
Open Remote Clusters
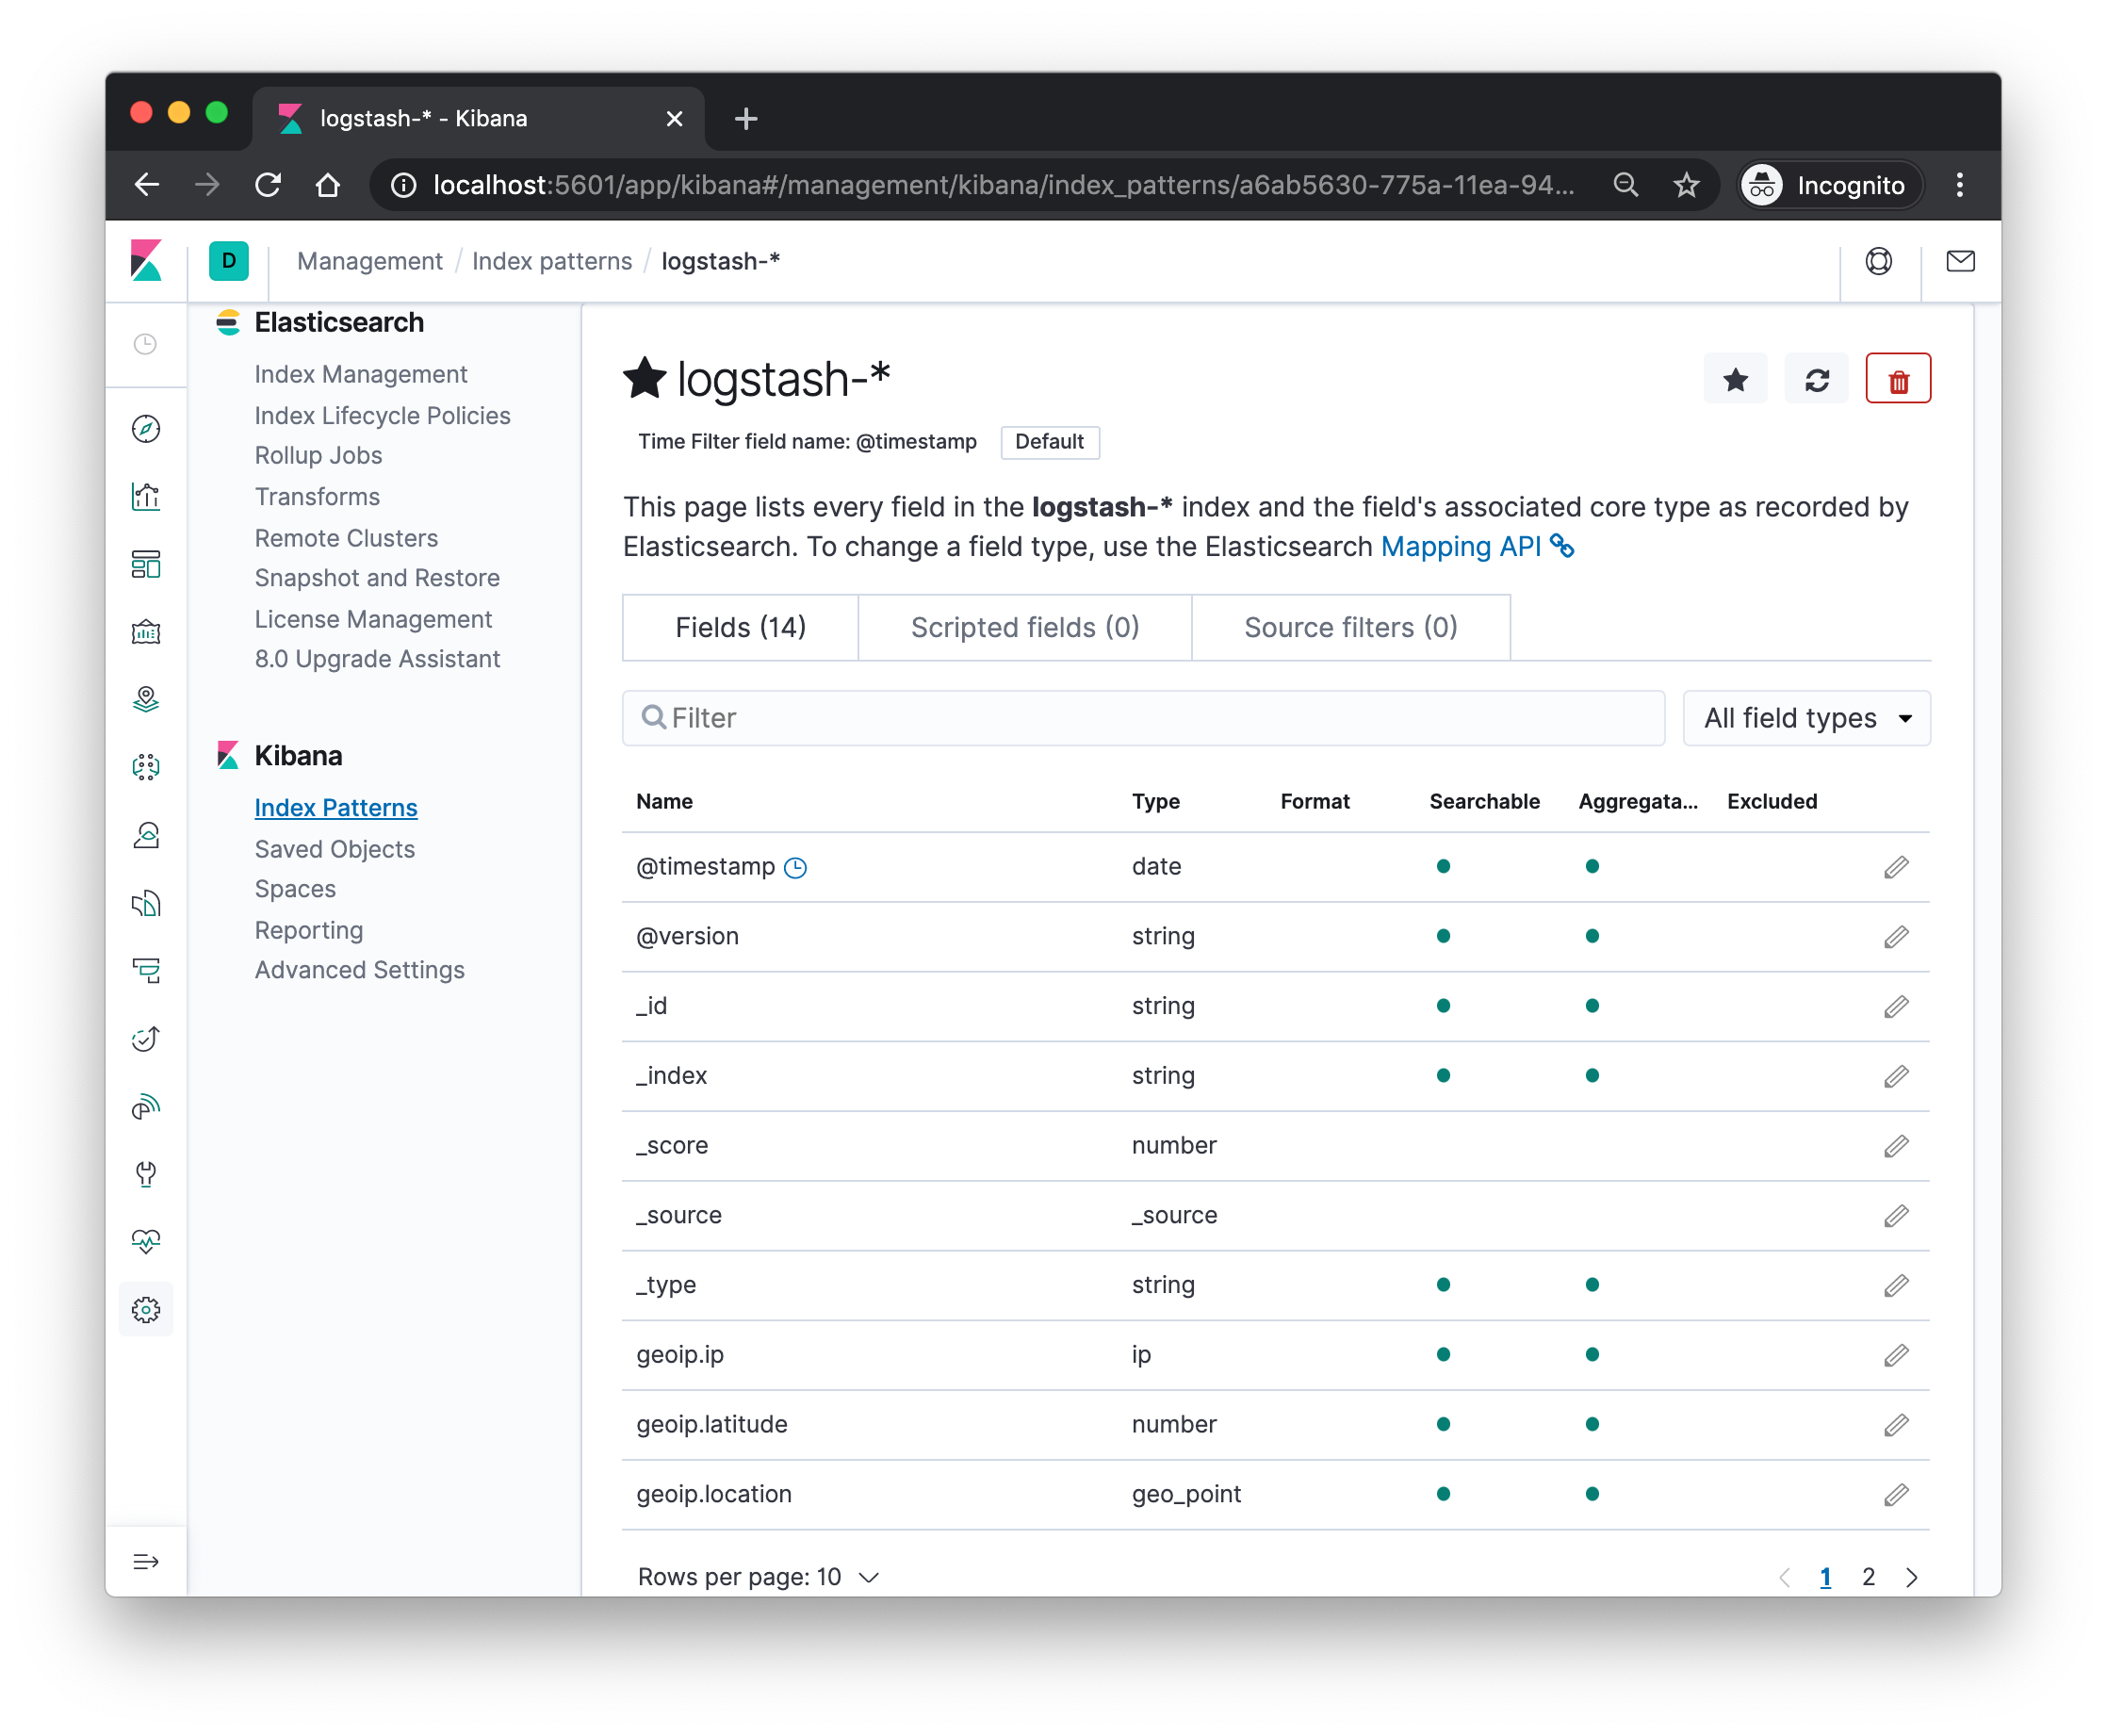point(346,538)
